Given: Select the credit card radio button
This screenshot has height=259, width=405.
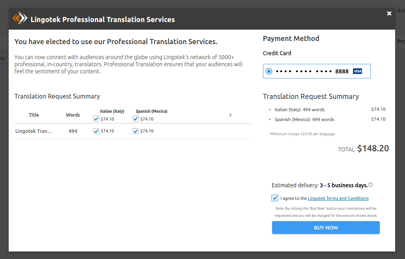Looking at the screenshot, I should [269, 71].
